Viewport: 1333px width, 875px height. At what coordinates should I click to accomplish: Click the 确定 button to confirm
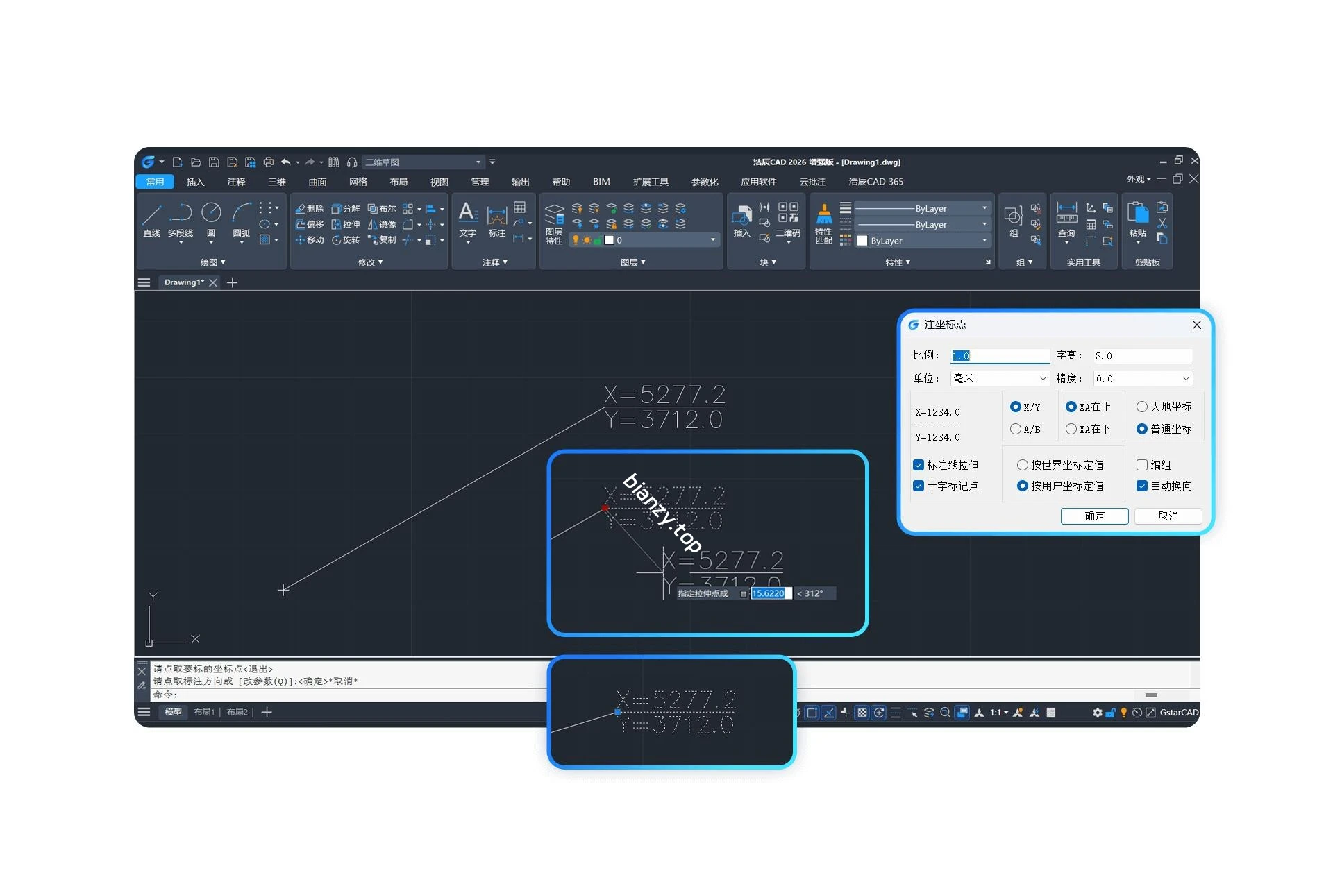point(1095,516)
